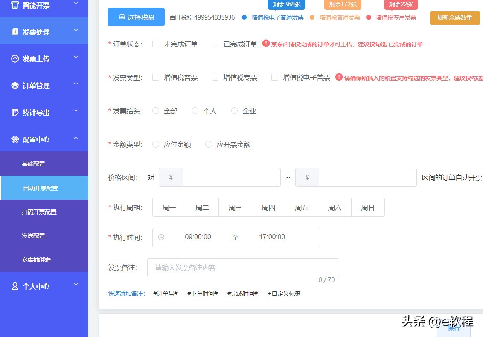Enable the 增值税专票 invoice type
This screenshot has width=483, height=337.
click(215, 77)
